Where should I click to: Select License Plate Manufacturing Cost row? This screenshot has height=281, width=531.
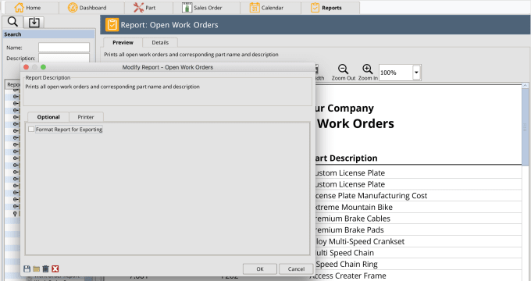click(x=418, y=196)
